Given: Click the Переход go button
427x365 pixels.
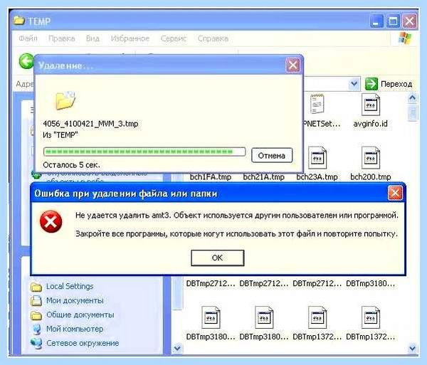Looking at the screenshot, I should tap(389, 84).
